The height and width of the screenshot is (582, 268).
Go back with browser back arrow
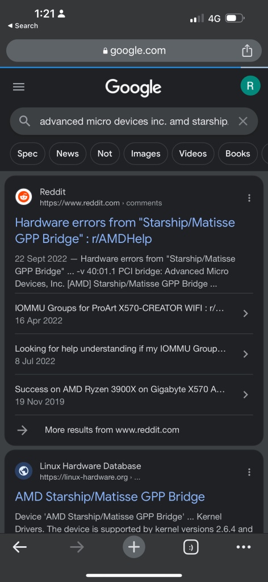pos(20,547)
